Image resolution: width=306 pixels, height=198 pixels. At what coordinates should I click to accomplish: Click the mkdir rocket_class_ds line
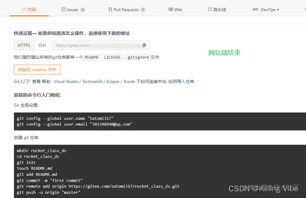click(41, 151)
